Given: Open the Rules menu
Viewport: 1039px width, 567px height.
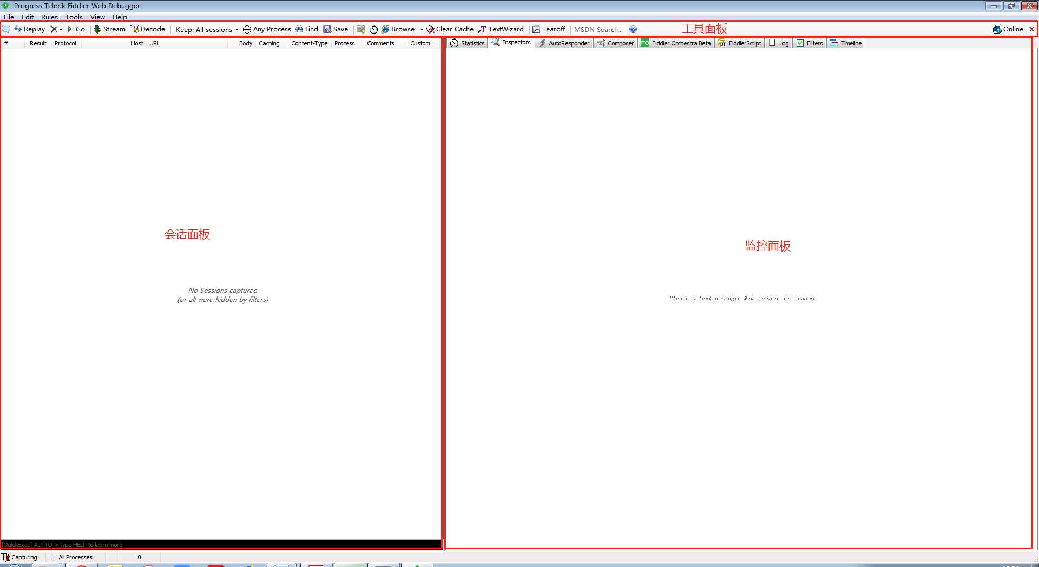Looking at the screenshot, I should [x=49, y=17].
